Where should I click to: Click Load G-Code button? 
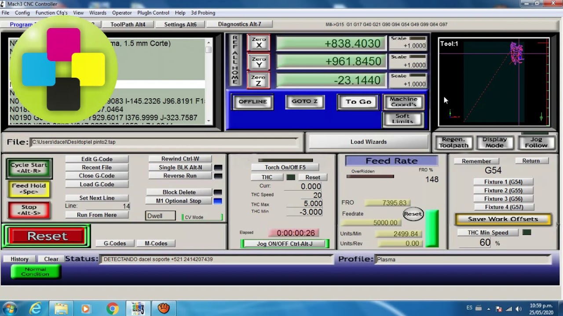(97, 184)
